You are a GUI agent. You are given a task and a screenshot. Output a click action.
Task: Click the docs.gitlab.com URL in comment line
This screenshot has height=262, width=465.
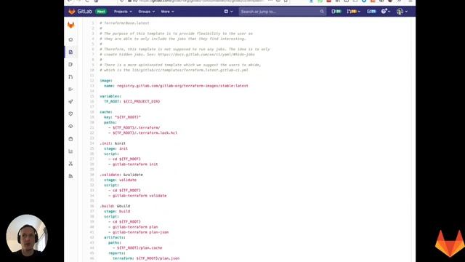[x=206, y=55]
